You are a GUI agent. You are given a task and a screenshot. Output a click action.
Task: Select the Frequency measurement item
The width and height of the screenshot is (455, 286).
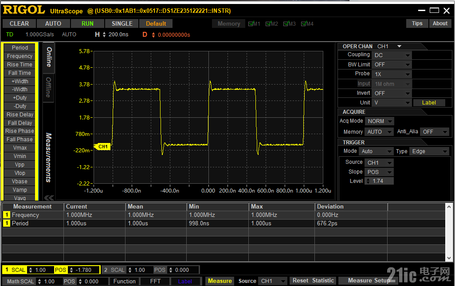(20, 56)
